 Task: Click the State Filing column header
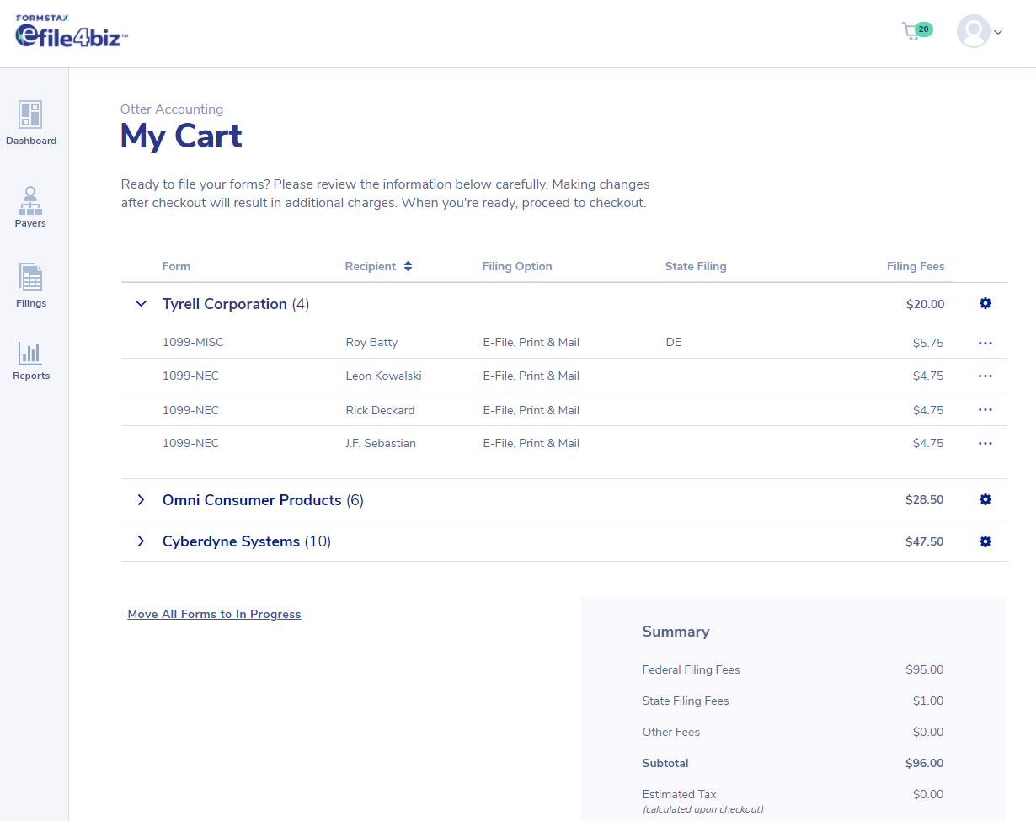[696, 266]
